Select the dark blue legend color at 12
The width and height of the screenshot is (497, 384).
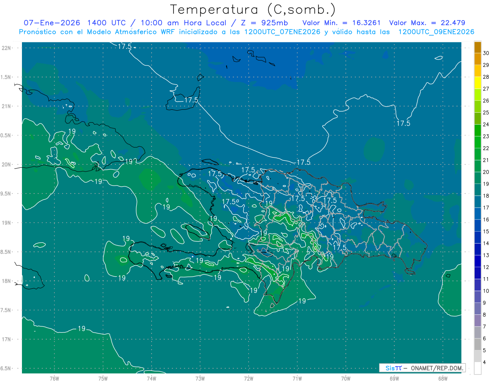pos(478,261)
